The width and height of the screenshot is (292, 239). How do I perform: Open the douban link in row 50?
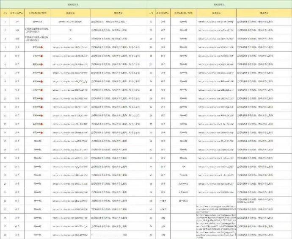pyautogui.click(x=216, y=218)
